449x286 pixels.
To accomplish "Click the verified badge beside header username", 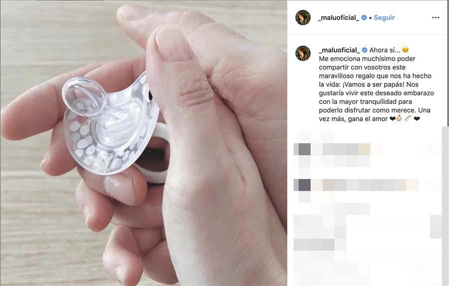I will click(x=364, y=17).
